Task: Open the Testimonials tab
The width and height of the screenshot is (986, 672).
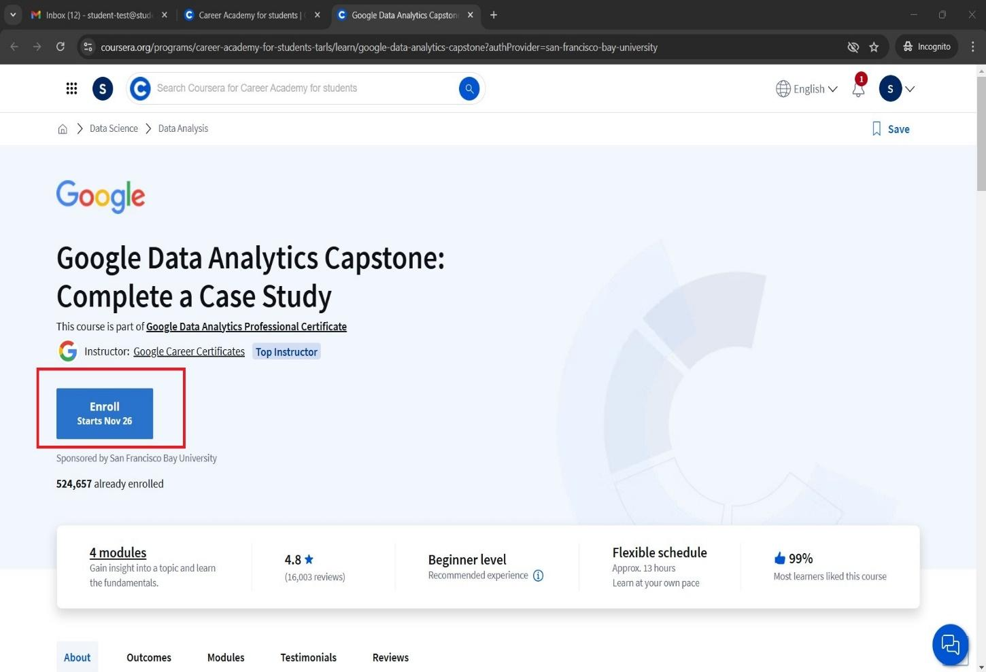Action: (x=309, y=657)
